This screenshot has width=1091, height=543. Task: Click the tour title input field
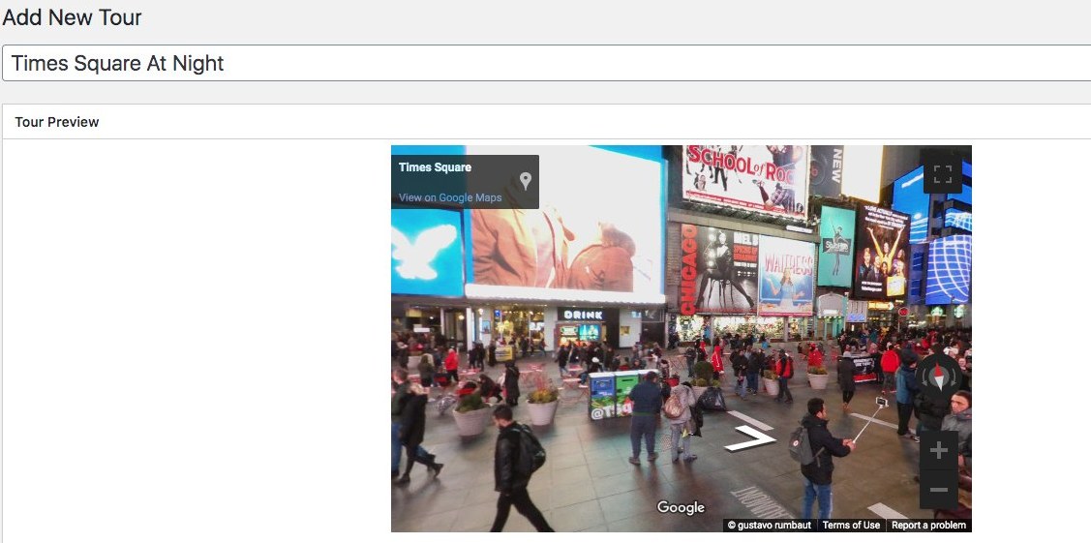[x=547, y=63]
